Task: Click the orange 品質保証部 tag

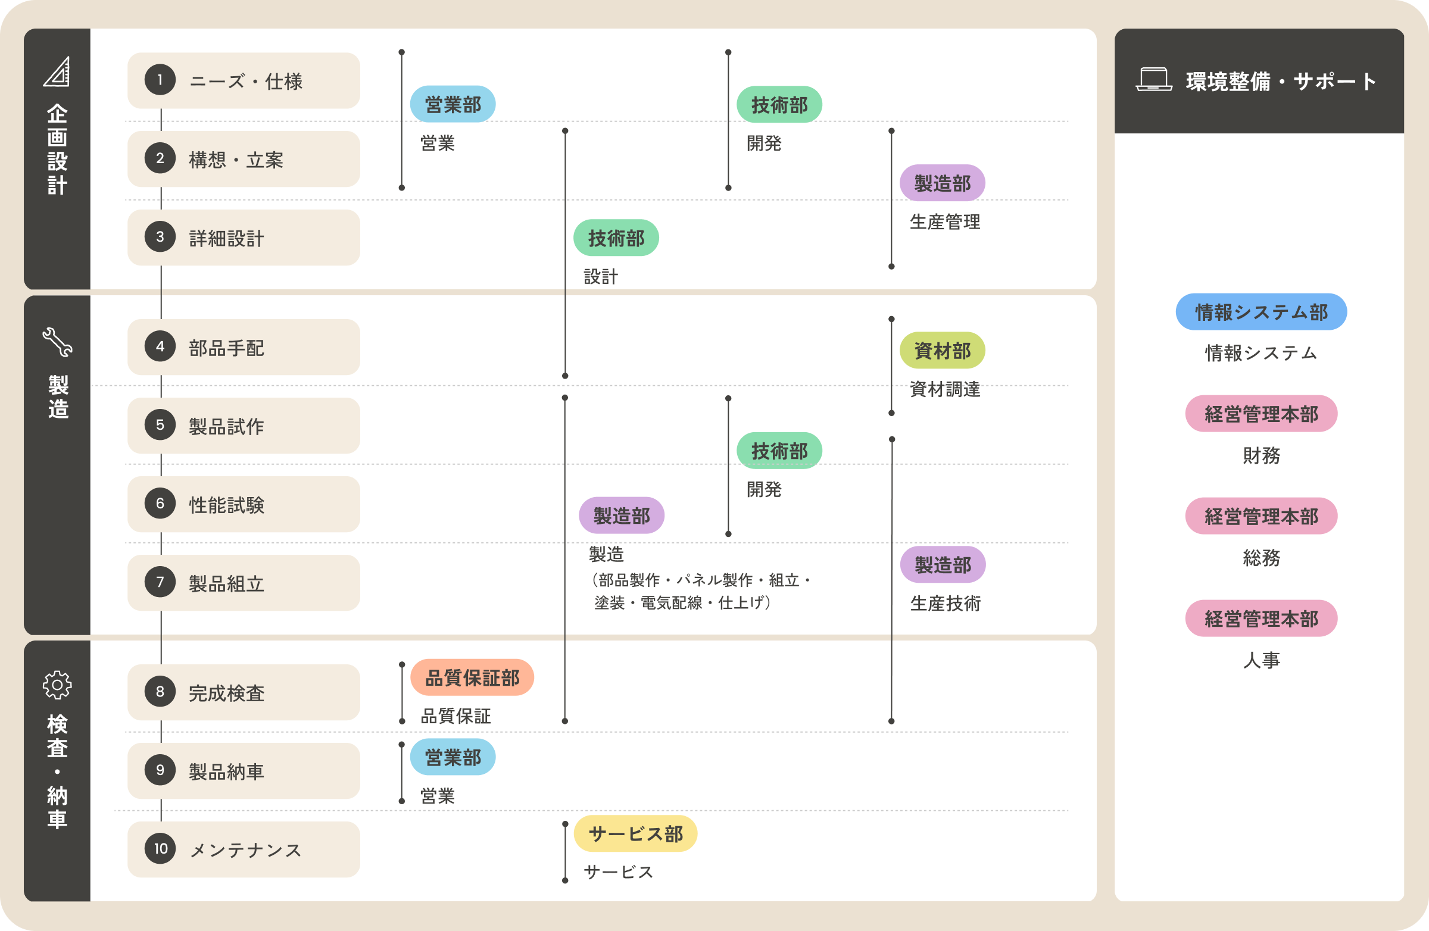Action: point(472,677)
